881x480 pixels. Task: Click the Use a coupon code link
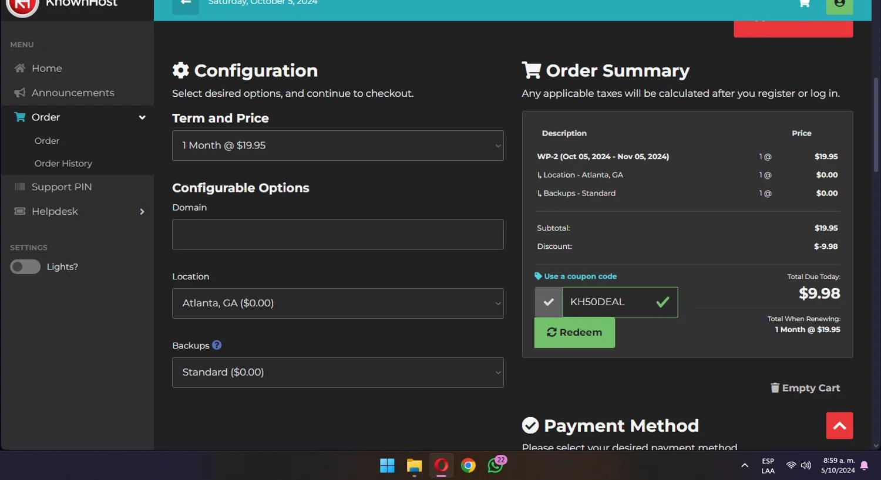tap(576, 276)
